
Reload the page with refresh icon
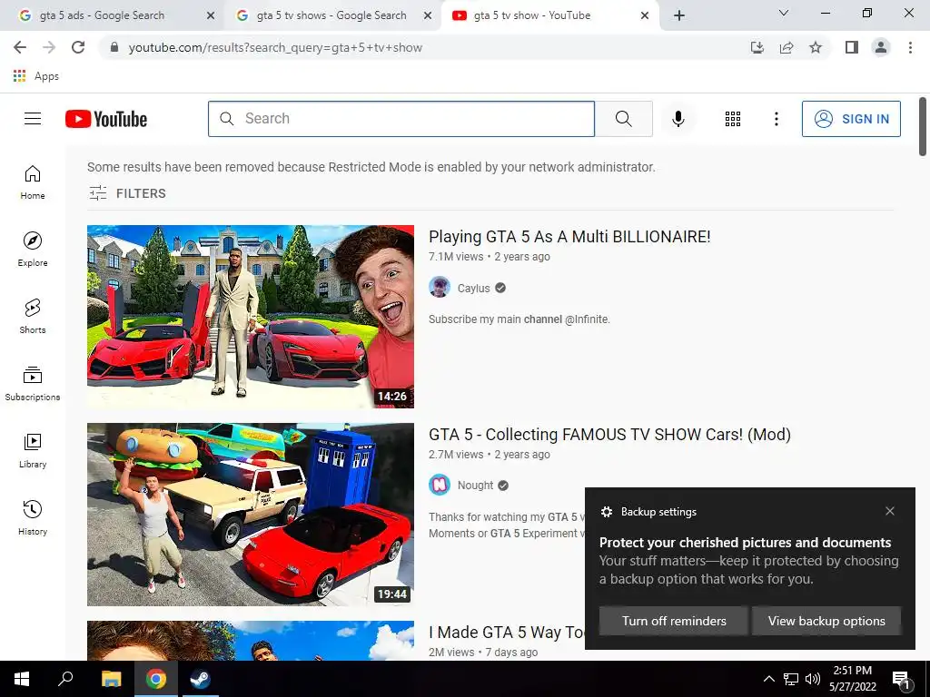click(x=78, y=47)
